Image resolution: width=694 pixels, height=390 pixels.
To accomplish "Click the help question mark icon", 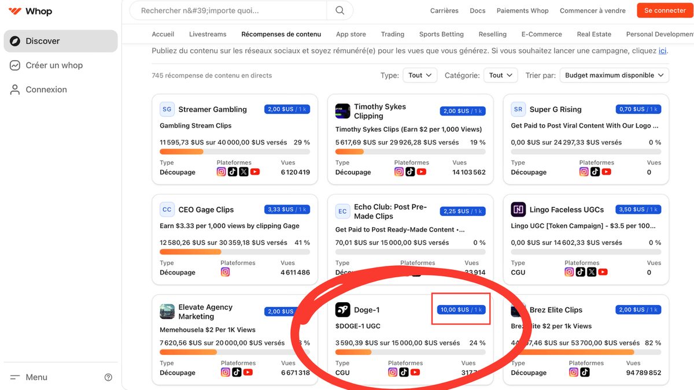I will click(108, 377).
